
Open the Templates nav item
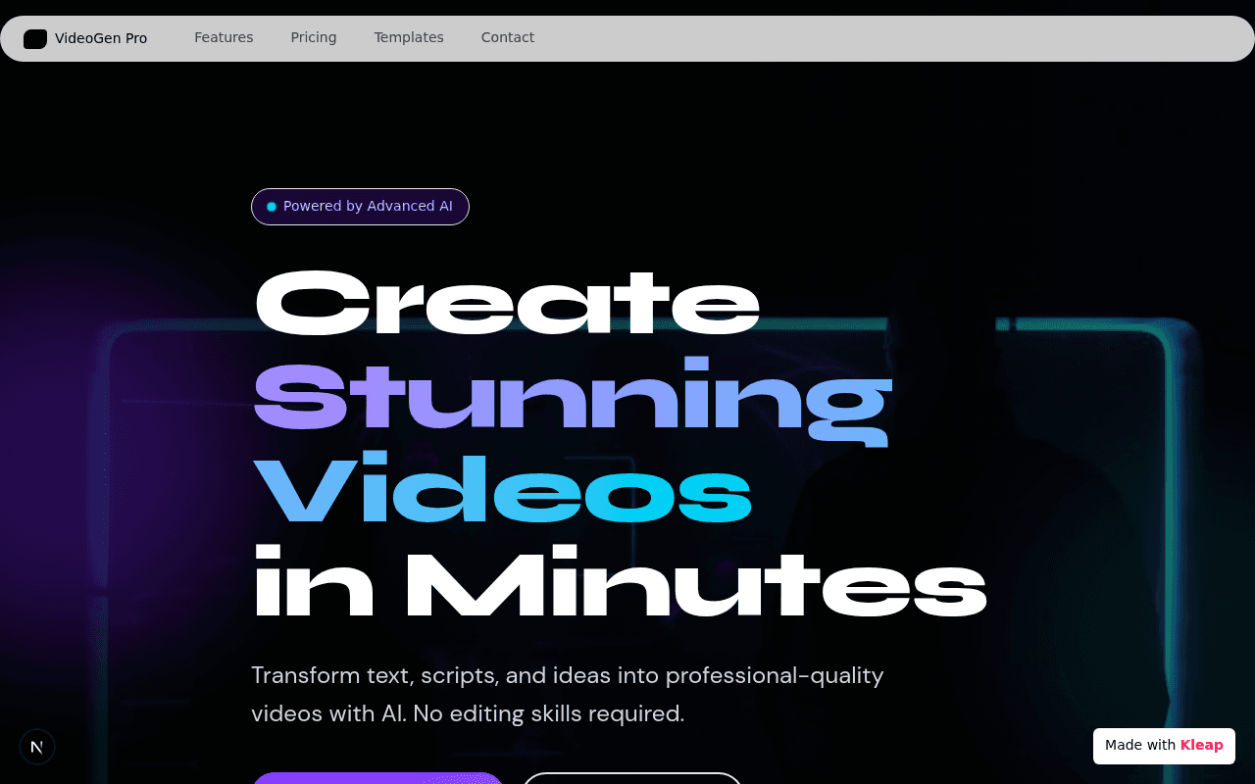point(409,37)
